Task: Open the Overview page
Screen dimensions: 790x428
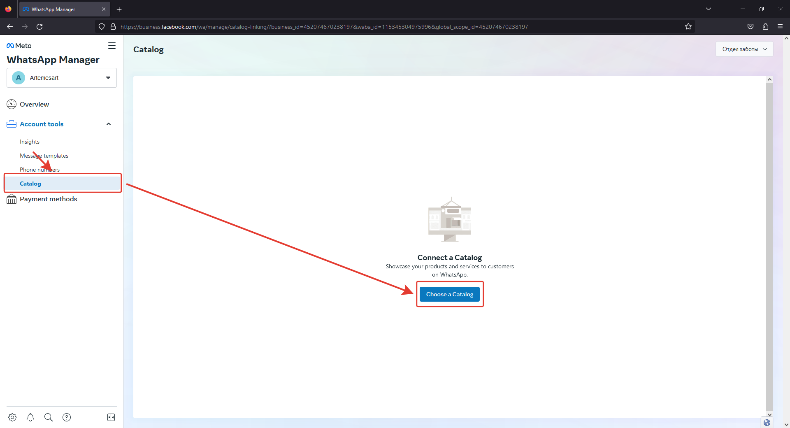Action: pos(34,104)
